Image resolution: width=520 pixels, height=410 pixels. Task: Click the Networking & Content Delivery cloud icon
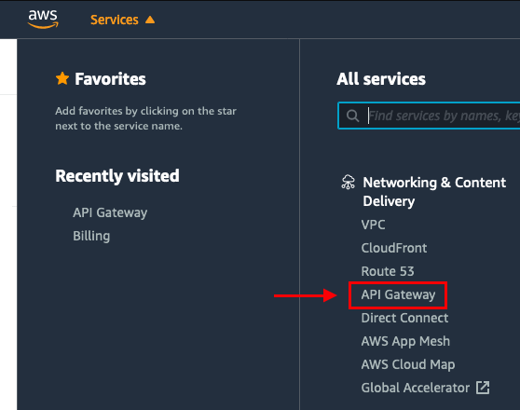tap(348, 182)
